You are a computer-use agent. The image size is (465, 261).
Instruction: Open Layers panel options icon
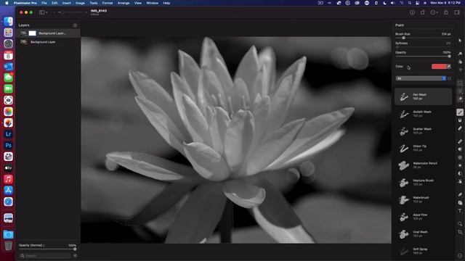coord(75,25)
